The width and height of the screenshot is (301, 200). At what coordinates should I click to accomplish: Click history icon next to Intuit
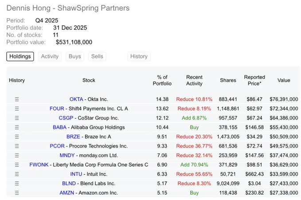(17, 174)
